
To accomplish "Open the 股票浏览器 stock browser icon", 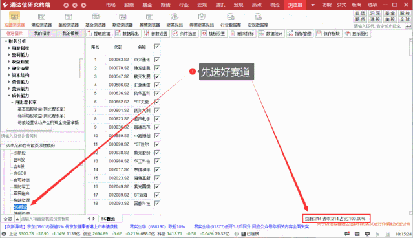I will point(14,20).
